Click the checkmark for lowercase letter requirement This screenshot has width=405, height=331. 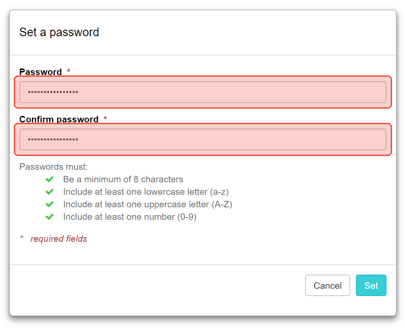point(50,192)
